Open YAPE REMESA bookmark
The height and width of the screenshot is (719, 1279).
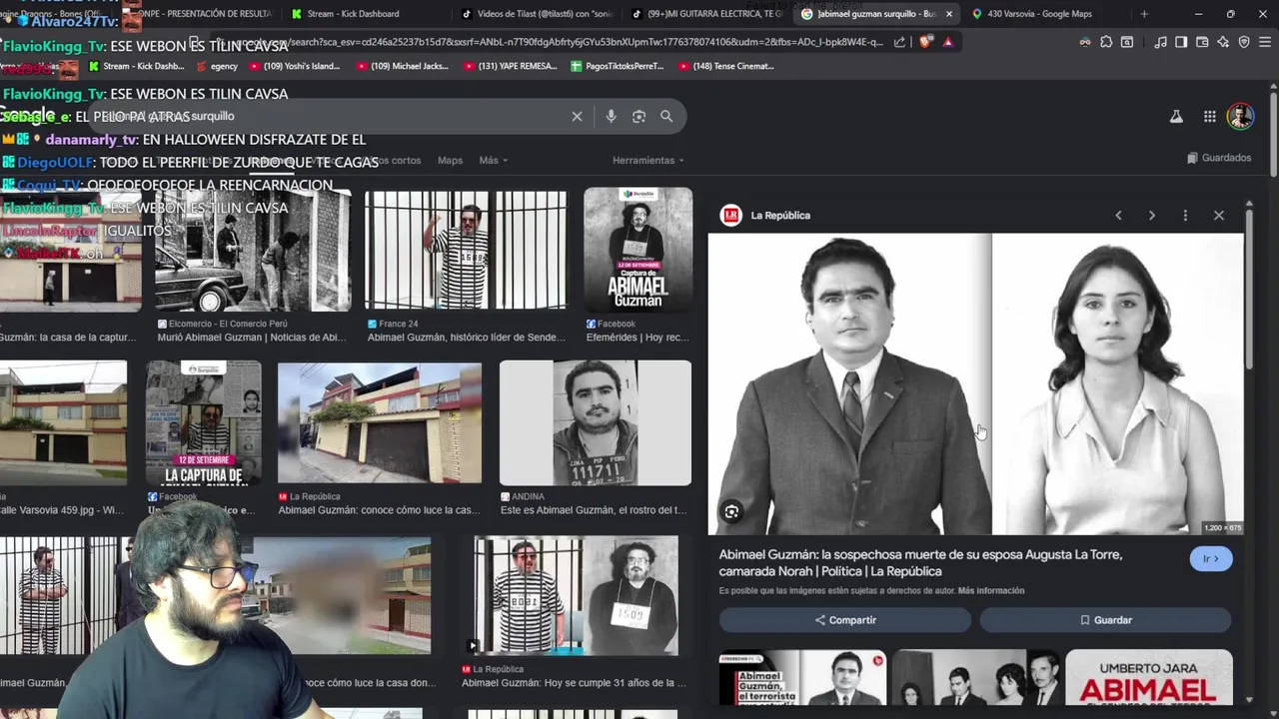(x=509, y=66)
